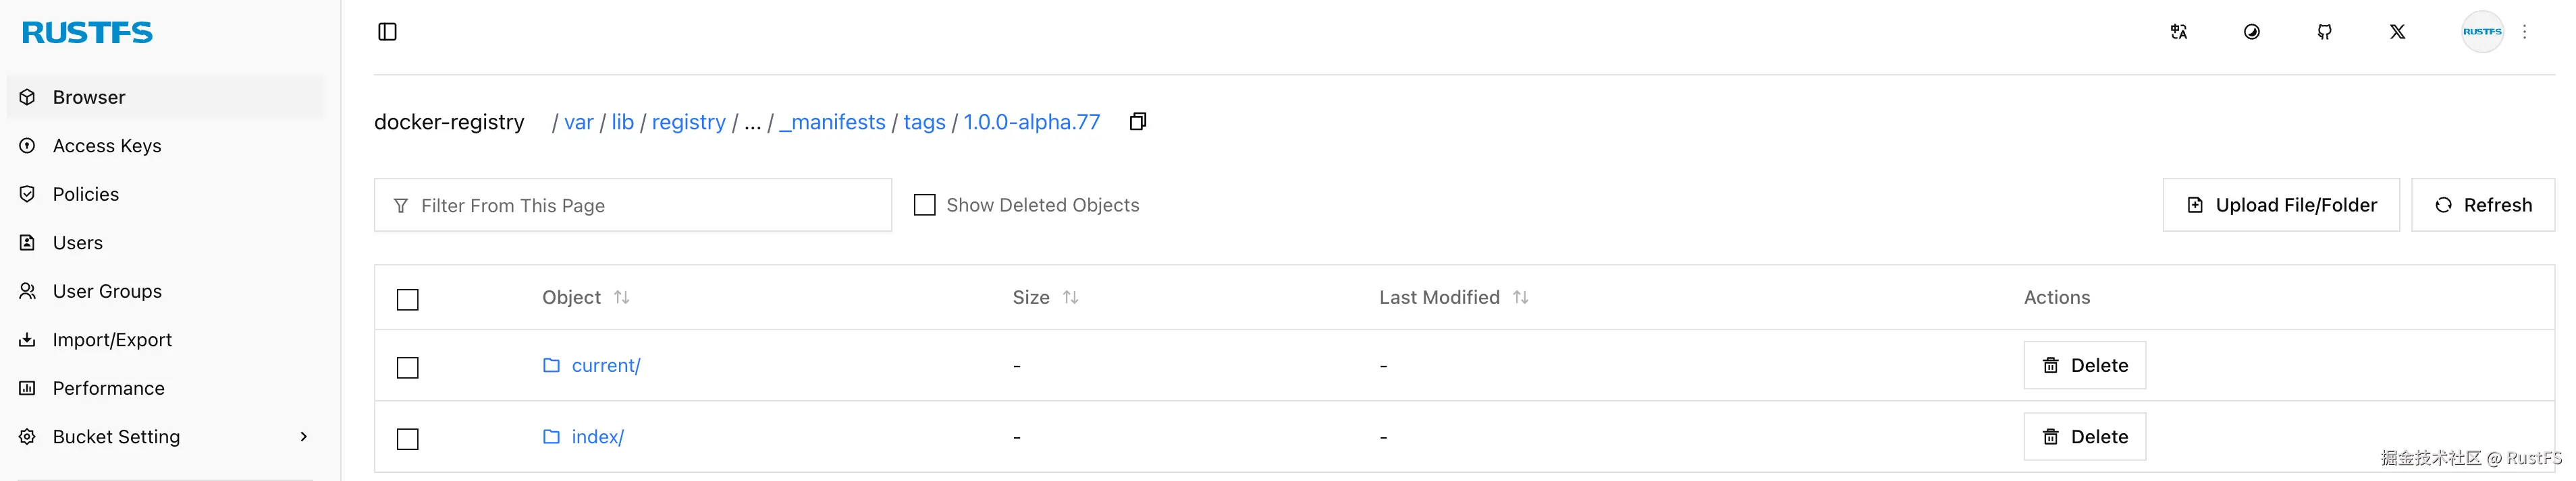Copy the current path with the copy icon

point(1137,122)
